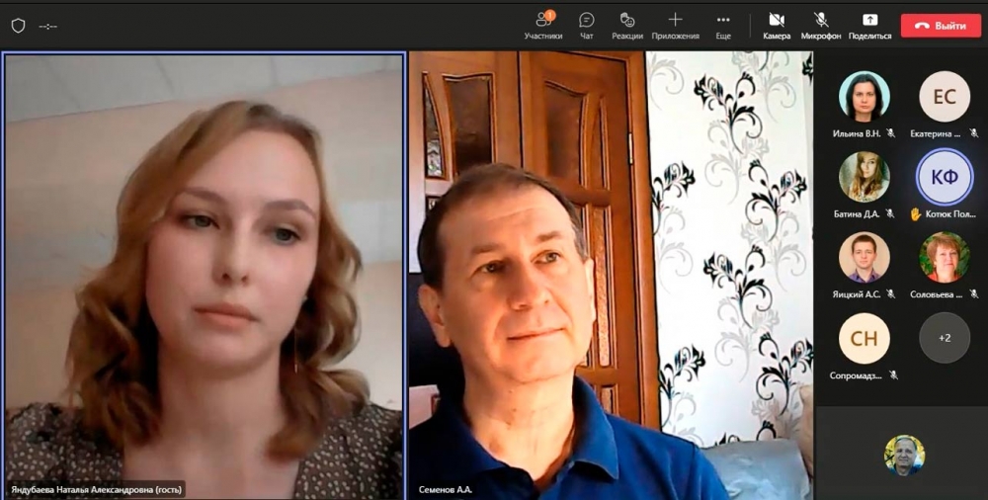Open the Участники participants panel
Screen dimensions: 988x500
tap(543, 25)
